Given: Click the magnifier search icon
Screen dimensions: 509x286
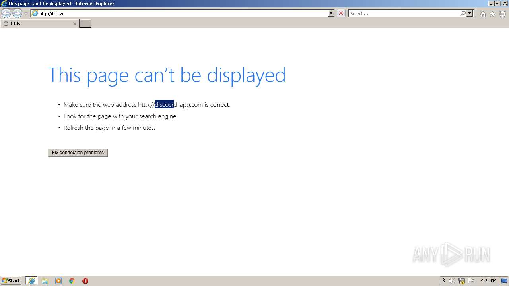Looking at the screenshot, I should [463, 14].
